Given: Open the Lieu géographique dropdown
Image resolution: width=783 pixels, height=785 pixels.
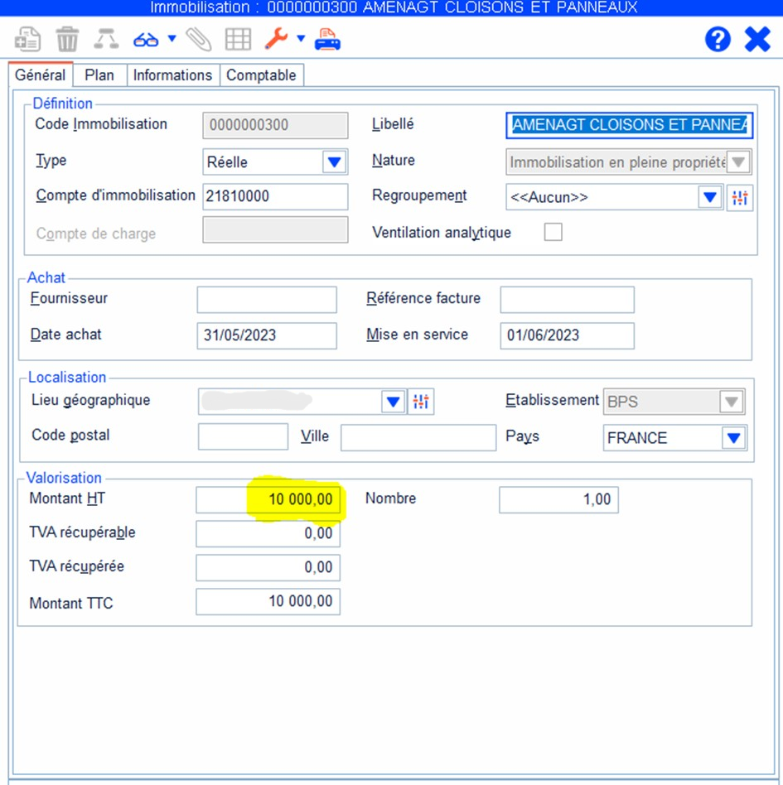Looking at the screenshot, I should [x=393, y=402].
